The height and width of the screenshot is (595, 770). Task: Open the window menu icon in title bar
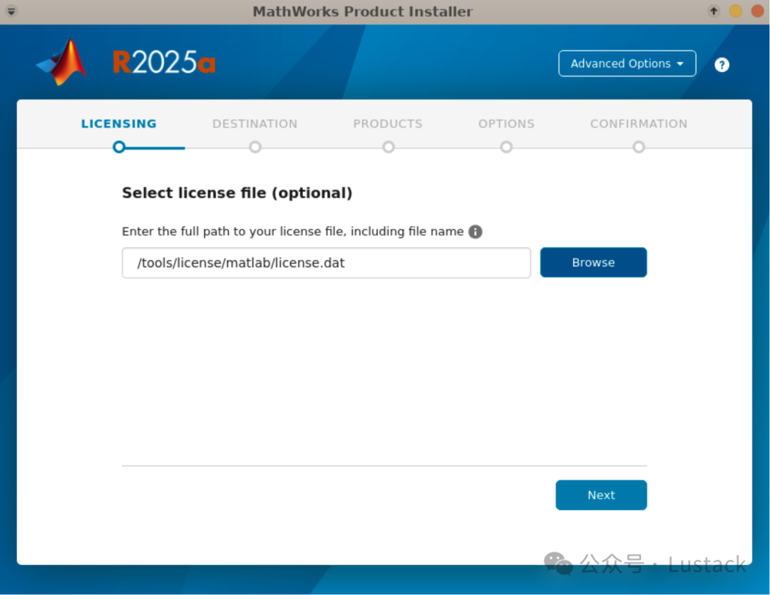pyautogui.click(x=11, y=11)
